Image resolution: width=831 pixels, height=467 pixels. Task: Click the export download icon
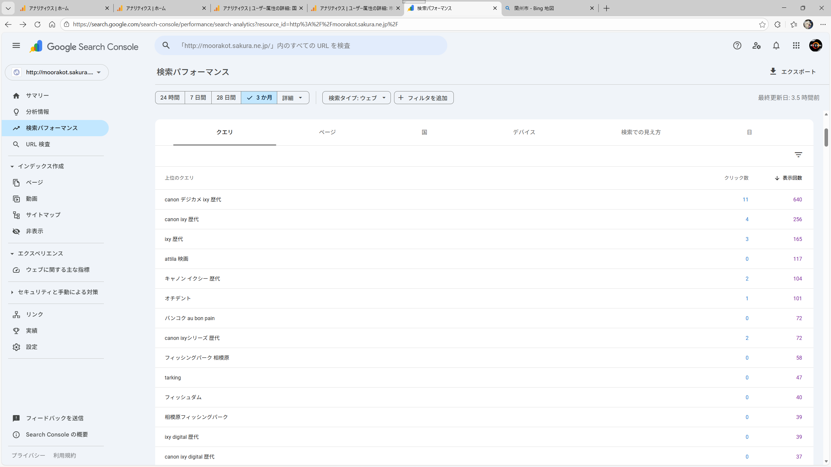click(773, 72)
